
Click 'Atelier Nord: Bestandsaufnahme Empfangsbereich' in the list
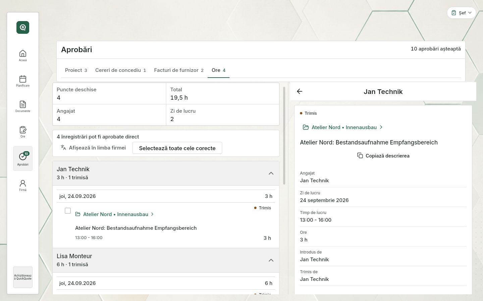pos(136,228)
